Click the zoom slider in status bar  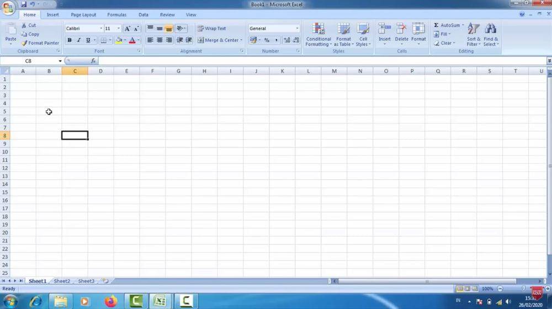pyautogui.click(x=523, y=289)
